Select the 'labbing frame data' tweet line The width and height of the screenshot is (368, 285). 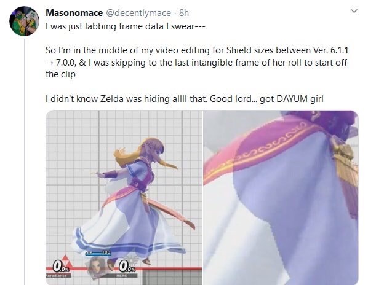tap(126, 26)
